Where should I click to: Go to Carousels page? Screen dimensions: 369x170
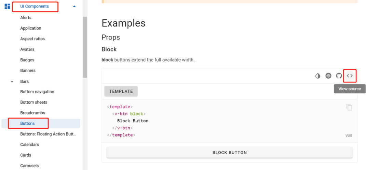coord(29,166)
